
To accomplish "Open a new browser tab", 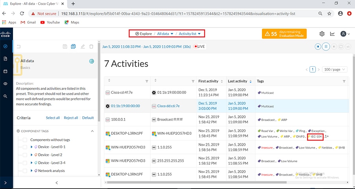I will pyautogui.click(x=73, y=4).
